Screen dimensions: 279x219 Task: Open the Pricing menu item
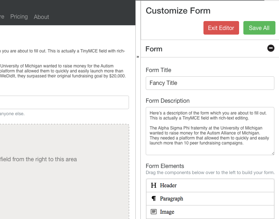tap(19, 16)
